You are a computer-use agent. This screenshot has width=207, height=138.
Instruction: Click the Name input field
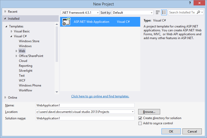(x=85, y=105)
